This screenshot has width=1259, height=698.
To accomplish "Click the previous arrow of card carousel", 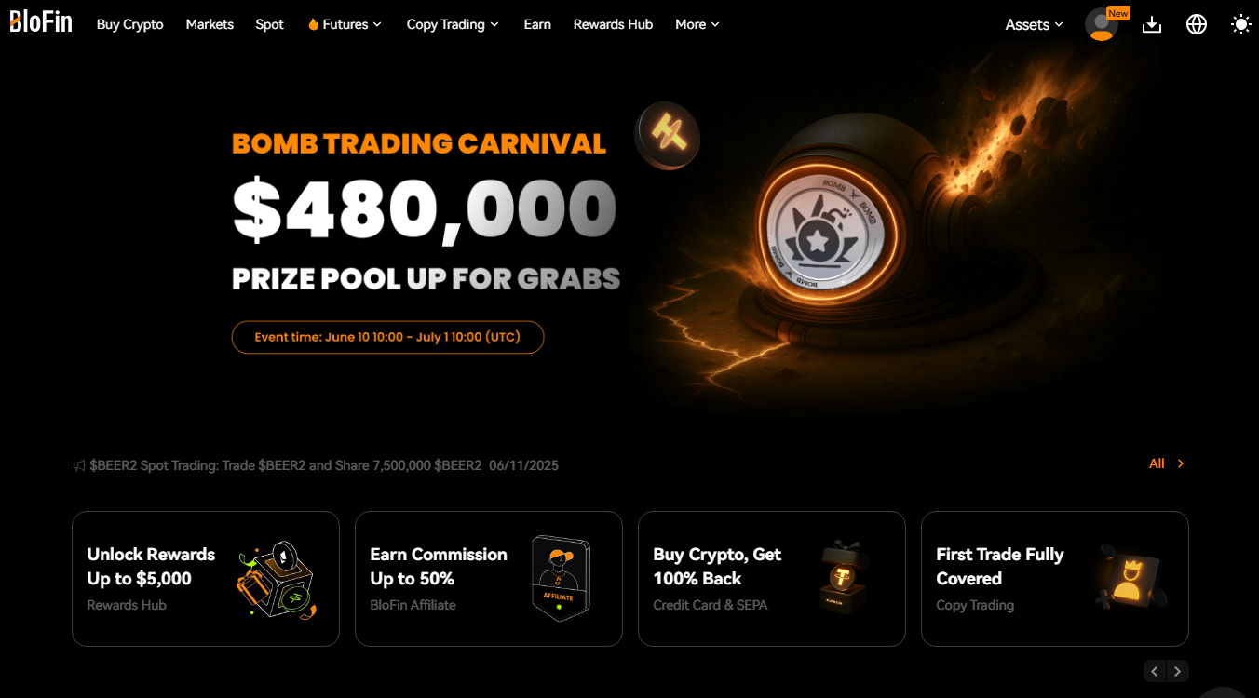I will [x=1155, y=671].
